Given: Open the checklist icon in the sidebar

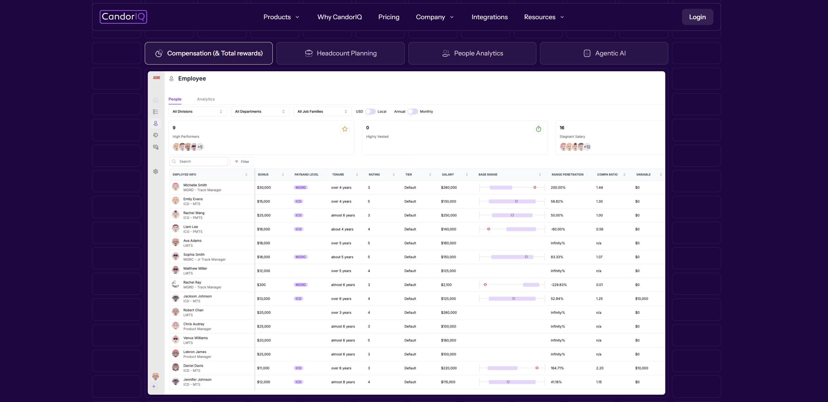Looking at the screenshot, I should (x=155, y=112).
